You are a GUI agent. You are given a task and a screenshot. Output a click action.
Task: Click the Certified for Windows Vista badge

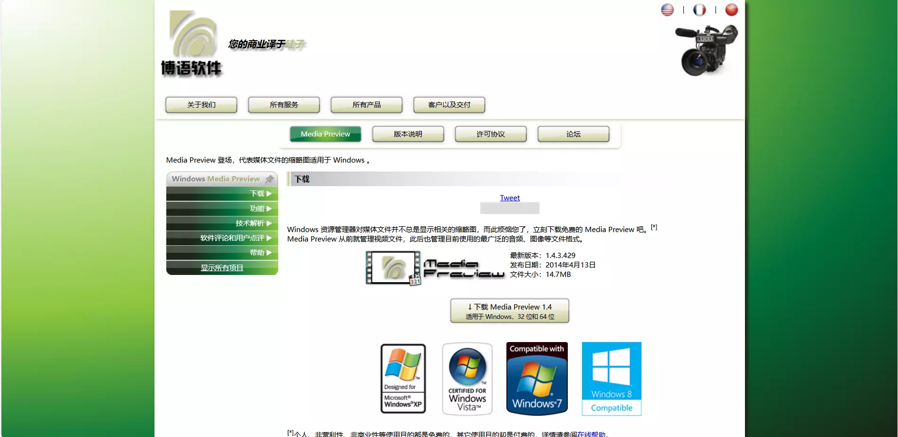click(x=467, y=379)
